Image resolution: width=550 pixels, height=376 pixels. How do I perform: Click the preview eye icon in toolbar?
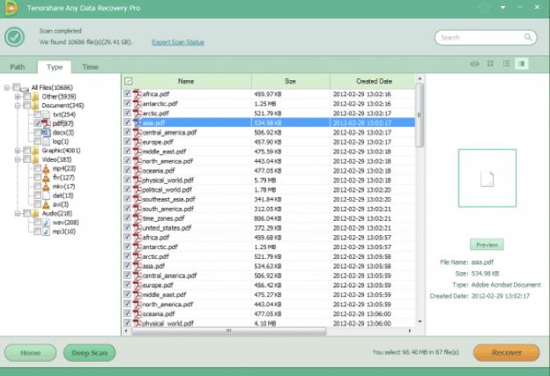[475, 63]
